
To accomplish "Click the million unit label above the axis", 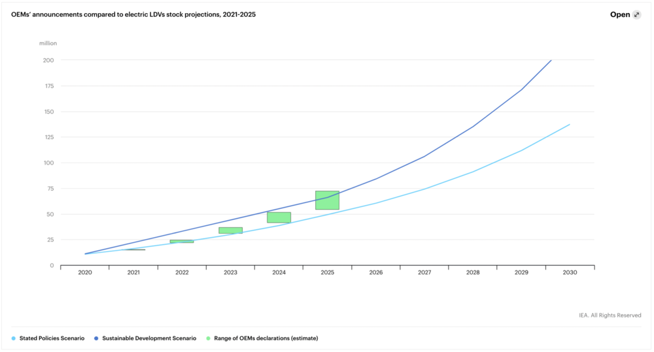I will (x=48, y=43).
